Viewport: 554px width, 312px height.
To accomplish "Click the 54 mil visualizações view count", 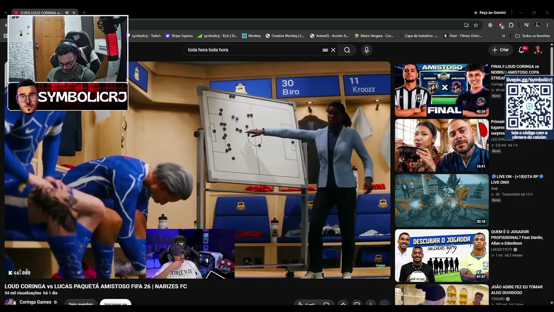I will click(x=23, y=293).
